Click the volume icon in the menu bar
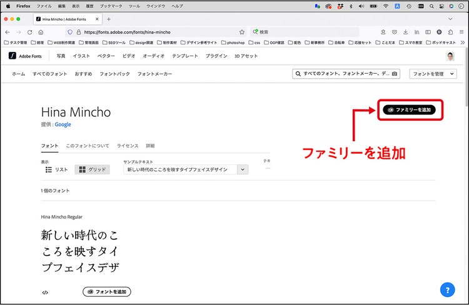The image size is (469, 305). (361, 6)
